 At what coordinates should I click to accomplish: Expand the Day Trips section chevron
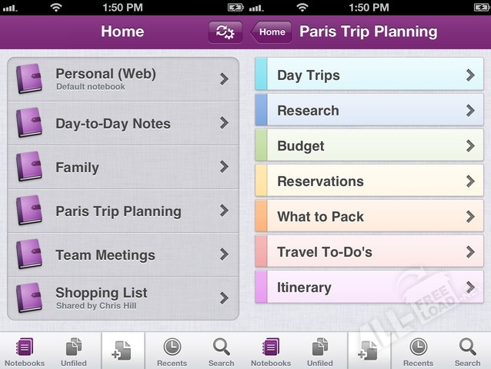[x=470, y=75]
